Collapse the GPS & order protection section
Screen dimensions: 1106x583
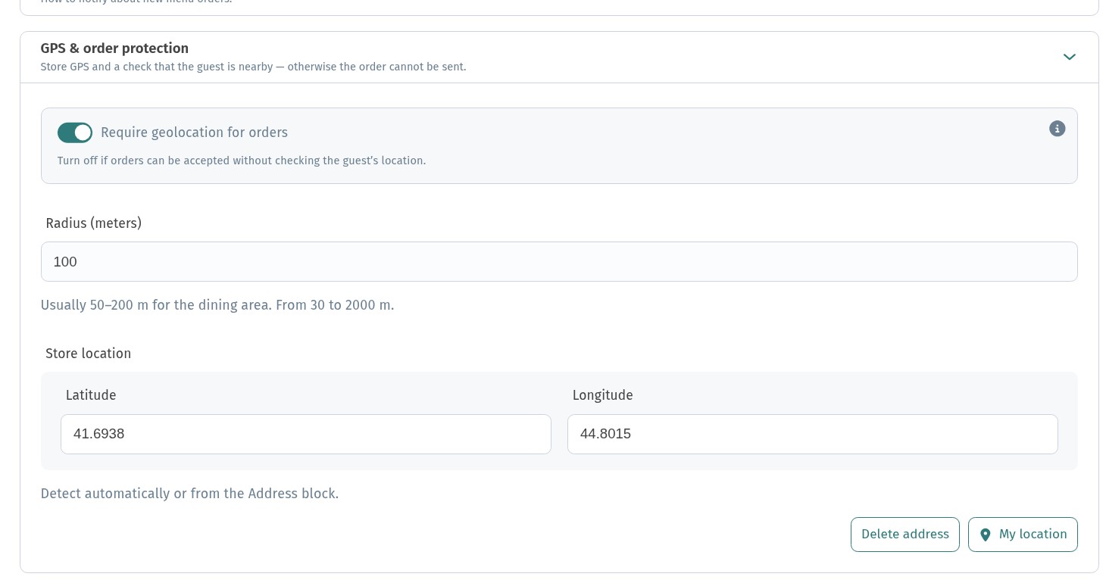tap(1069, 57)
